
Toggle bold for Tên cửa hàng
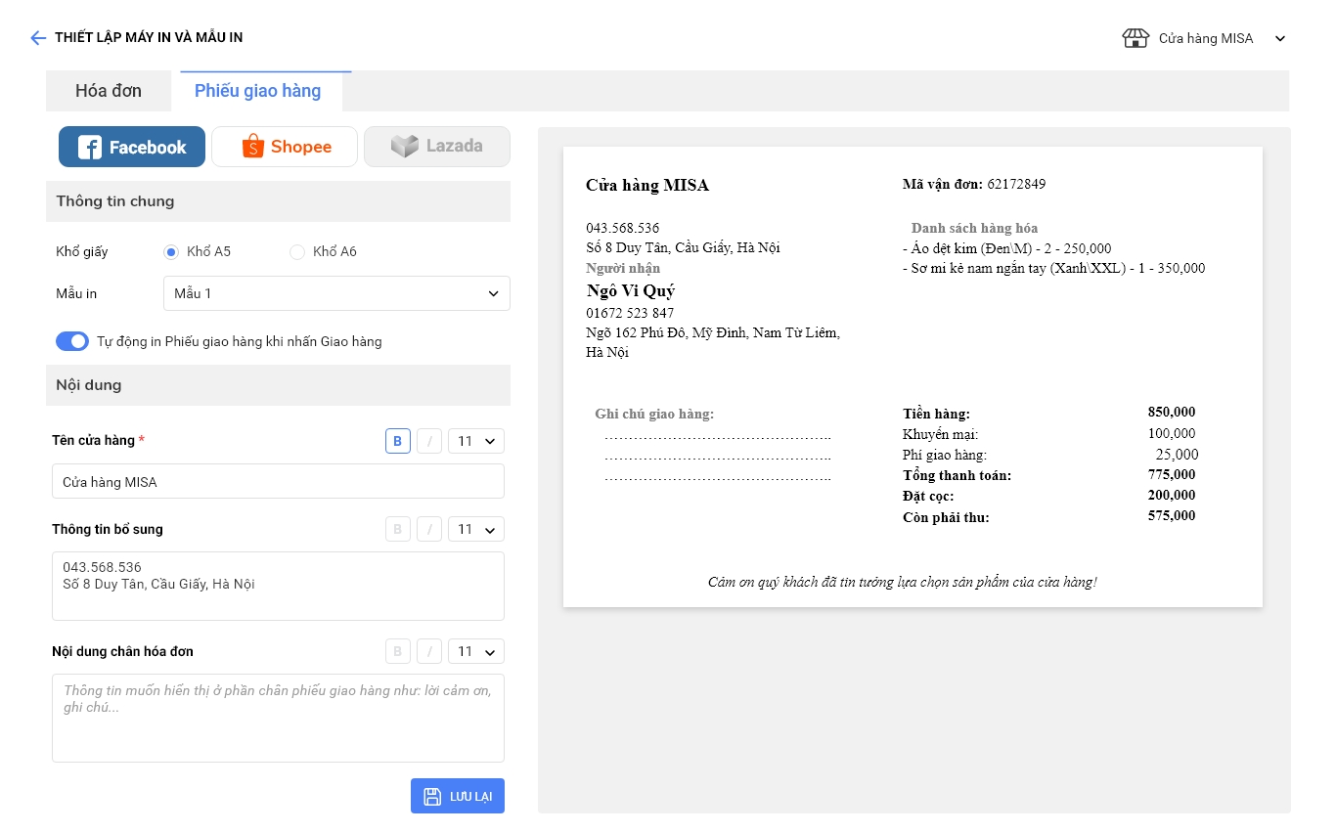(397, 441)
